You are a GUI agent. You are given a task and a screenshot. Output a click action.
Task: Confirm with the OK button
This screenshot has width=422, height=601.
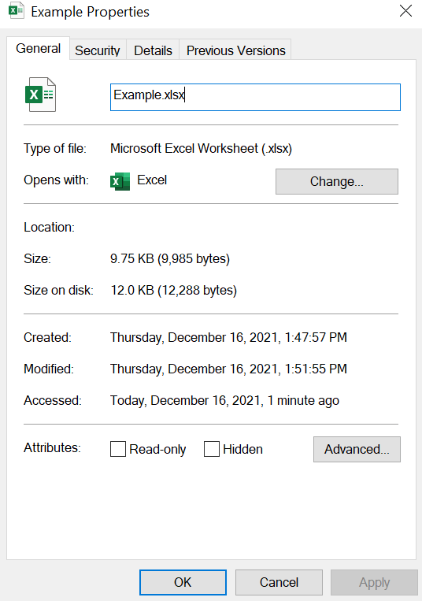pyautogui.click(x=183, y=582)
